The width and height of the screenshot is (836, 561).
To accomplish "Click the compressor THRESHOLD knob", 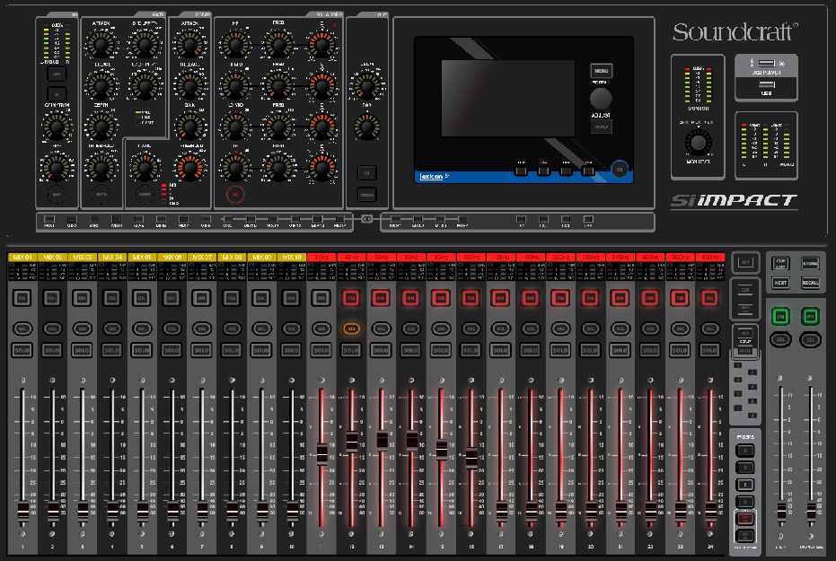I will point(189,167).
